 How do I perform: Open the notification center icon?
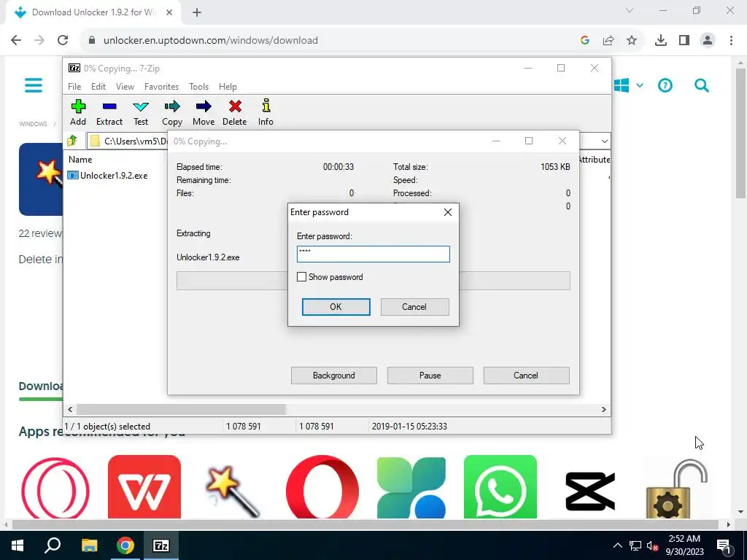(x=723, y=545)
